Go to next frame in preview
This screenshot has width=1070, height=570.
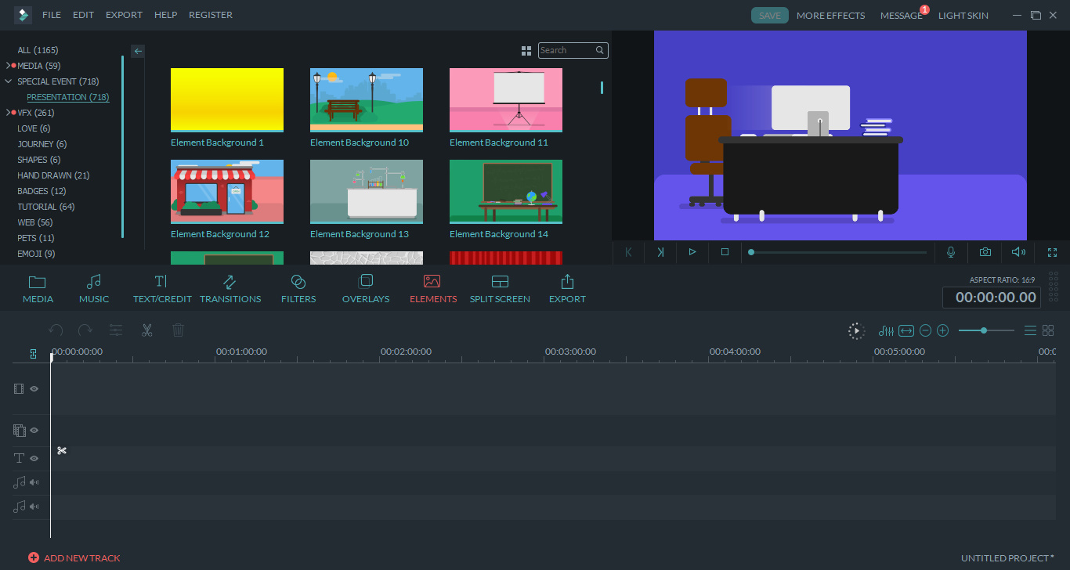(660, 252)
